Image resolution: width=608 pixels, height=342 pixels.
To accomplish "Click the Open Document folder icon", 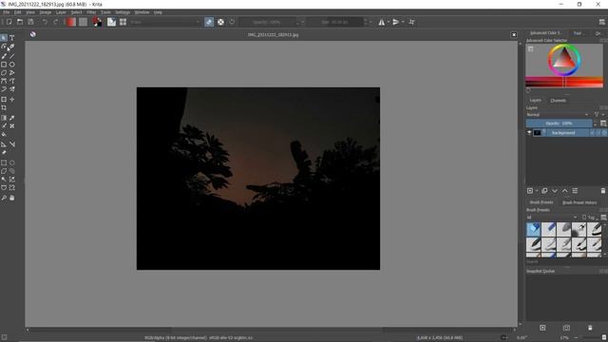I will click(x=20, y=22).
